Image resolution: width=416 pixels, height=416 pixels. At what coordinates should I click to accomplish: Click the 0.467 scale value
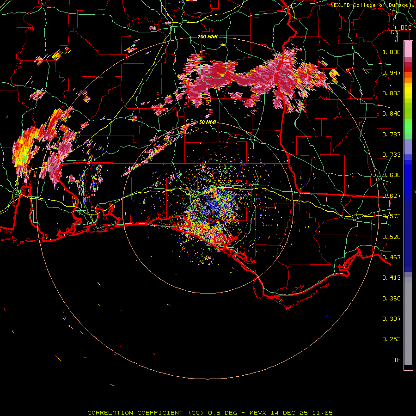coord(392,257)
